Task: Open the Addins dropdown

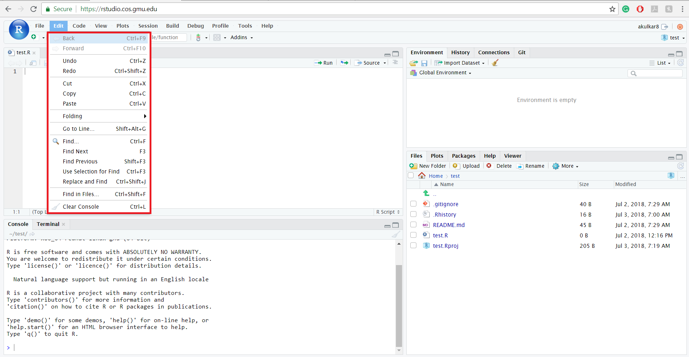Action: click(x=241, y=37)
